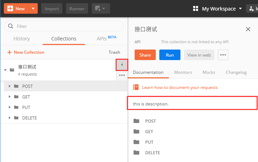The height and width of the screenshot is (162, 258).
Task: Click PUT folder icon in documentation list
Action: (x=136, y=142)
